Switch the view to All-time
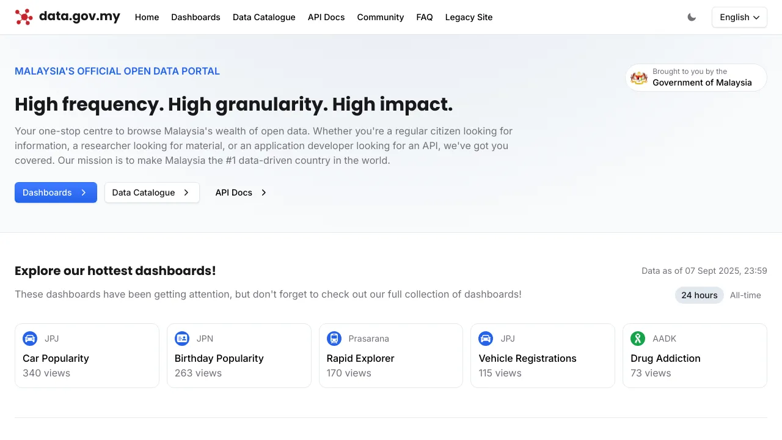782x440 pixels. click(x=745, y=295)
